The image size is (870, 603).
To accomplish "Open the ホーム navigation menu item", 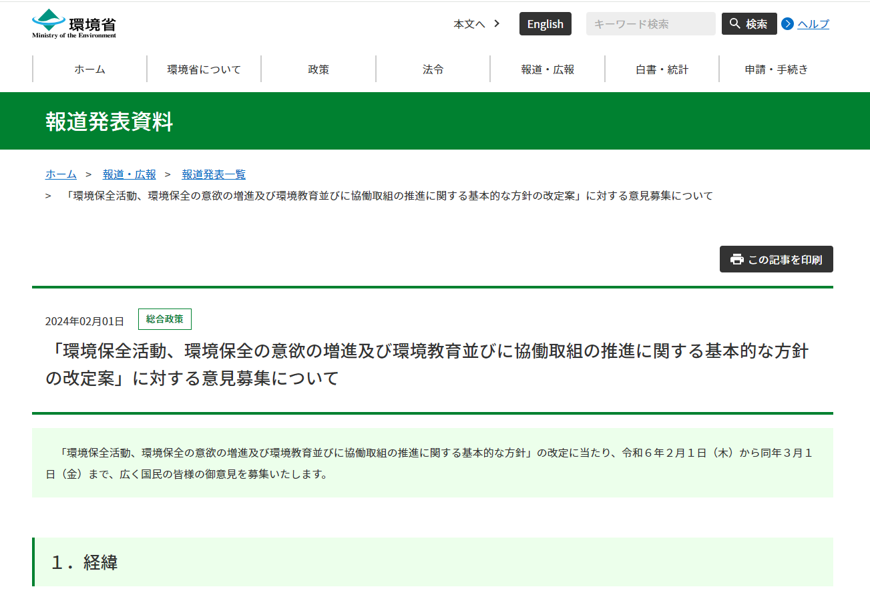I will click(x=89, y=69).
